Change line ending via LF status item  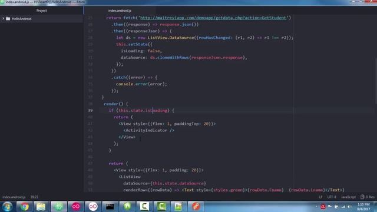pos(320,197)
